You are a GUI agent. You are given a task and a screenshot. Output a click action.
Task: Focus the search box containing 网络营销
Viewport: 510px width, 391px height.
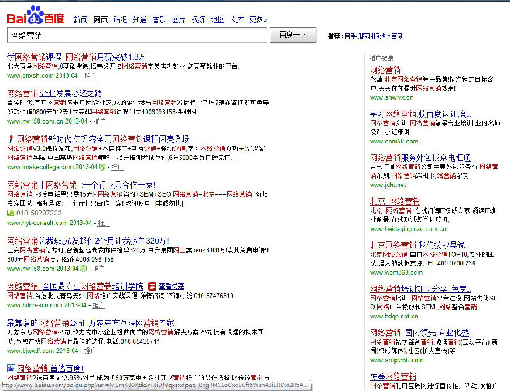click(x=137, y=35)
